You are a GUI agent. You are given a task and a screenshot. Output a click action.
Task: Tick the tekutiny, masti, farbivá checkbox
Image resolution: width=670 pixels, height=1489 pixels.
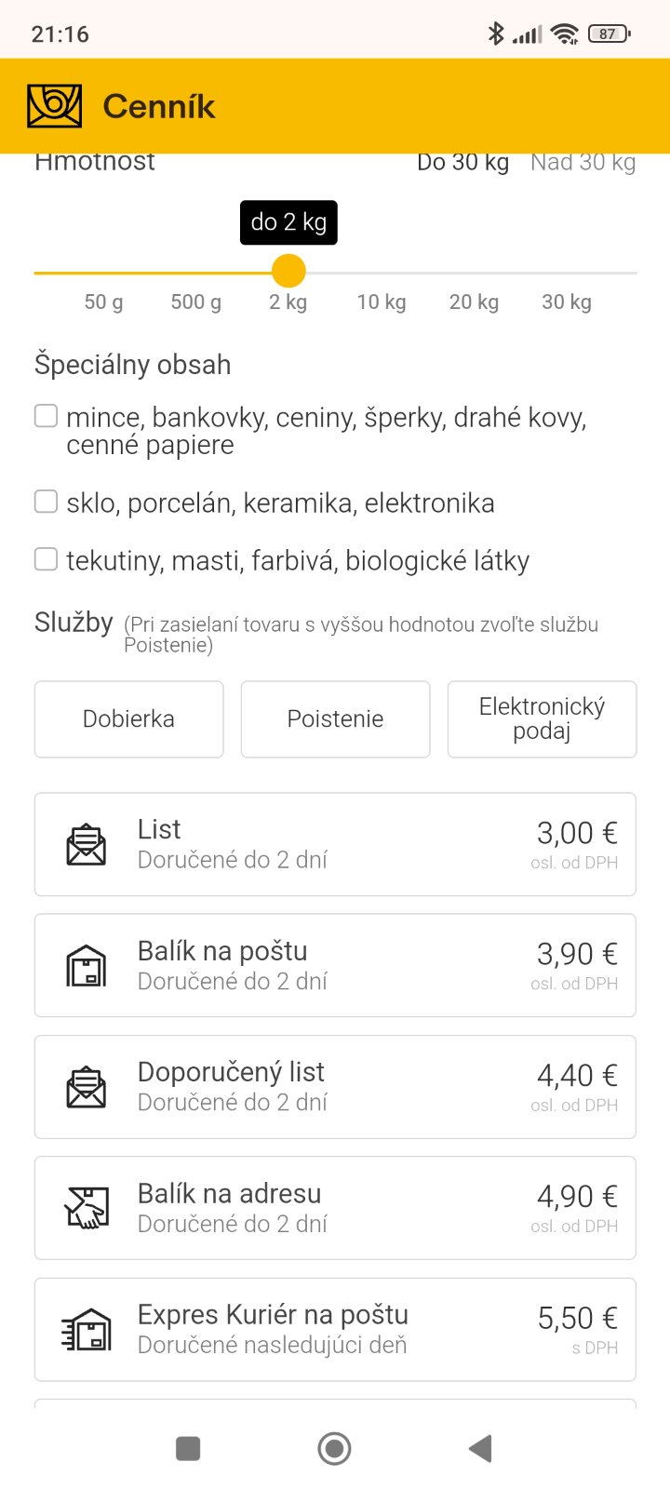click(46, 559)
